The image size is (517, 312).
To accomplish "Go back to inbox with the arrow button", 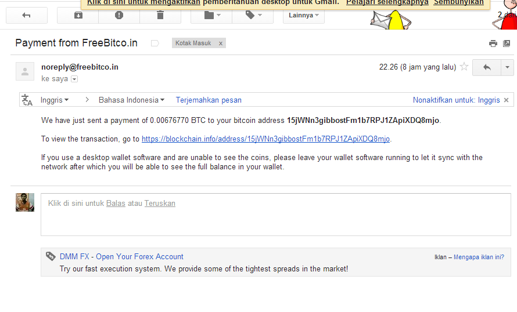I will pyautogui.click(x=26, y=15).
